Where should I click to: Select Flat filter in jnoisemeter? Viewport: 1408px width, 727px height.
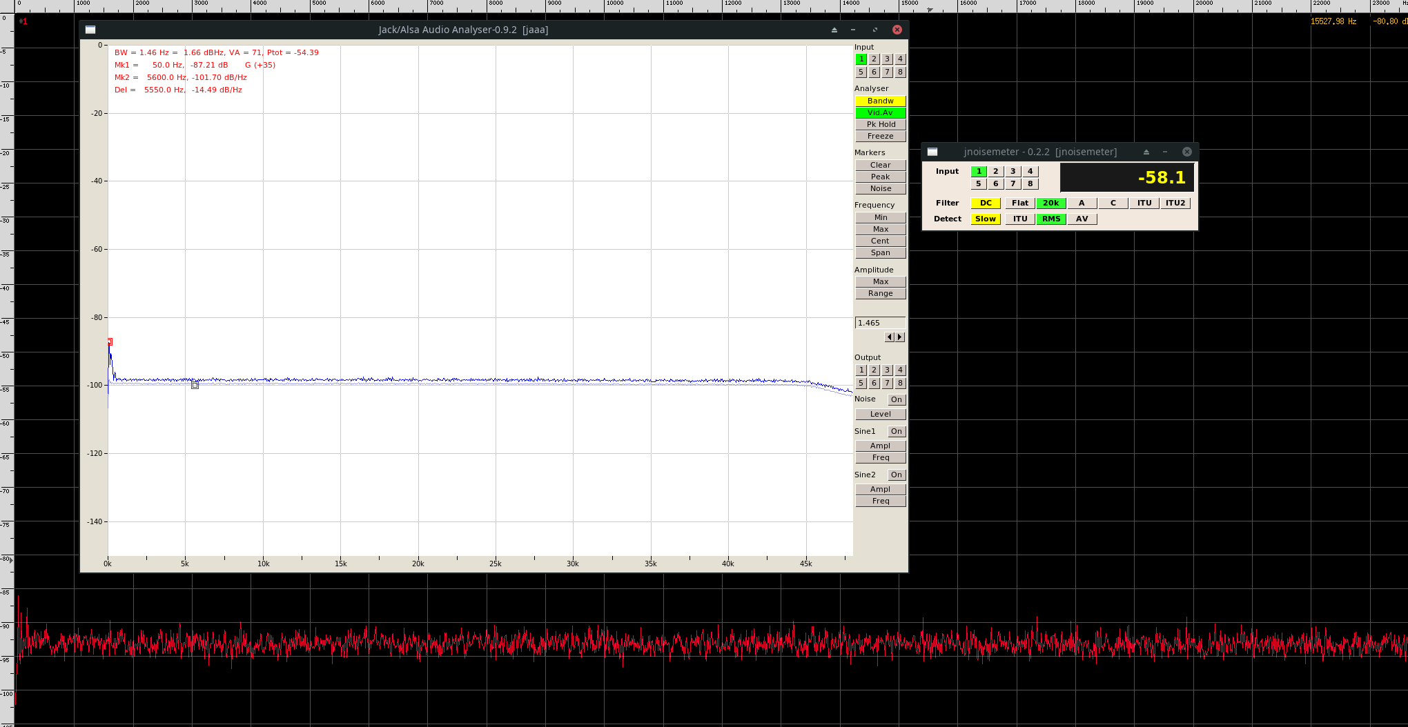click(1020, 203)
